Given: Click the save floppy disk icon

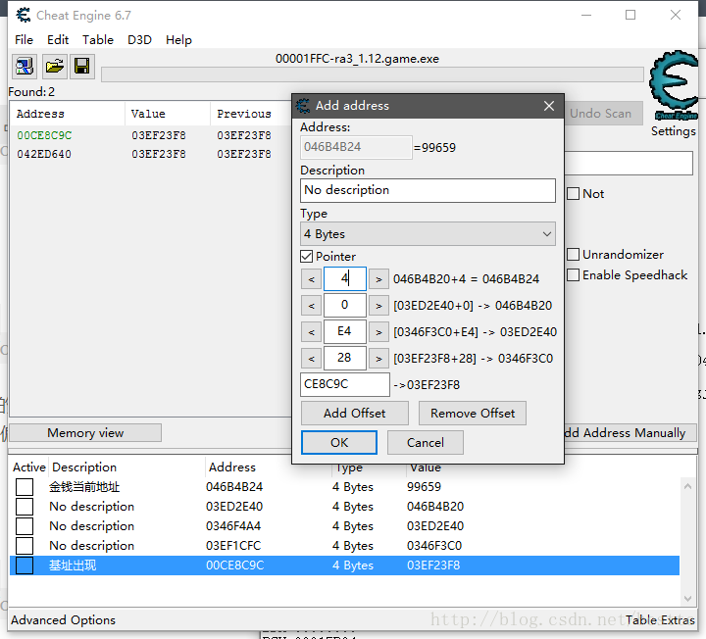Looking at the screenshot, I should [82, 67].
